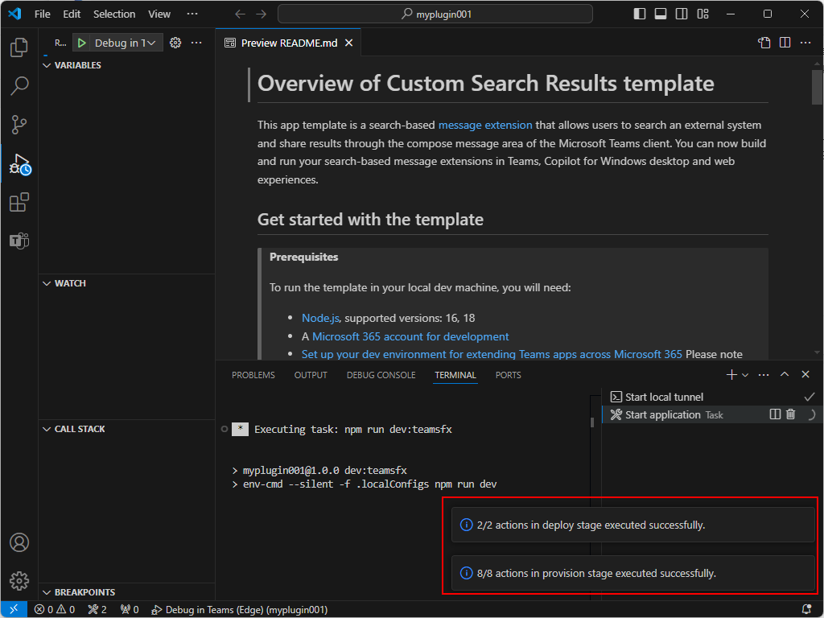Screen dimensions: 824x618
Task: Toggle the bottom panel layout button
Action: (661, 14)
